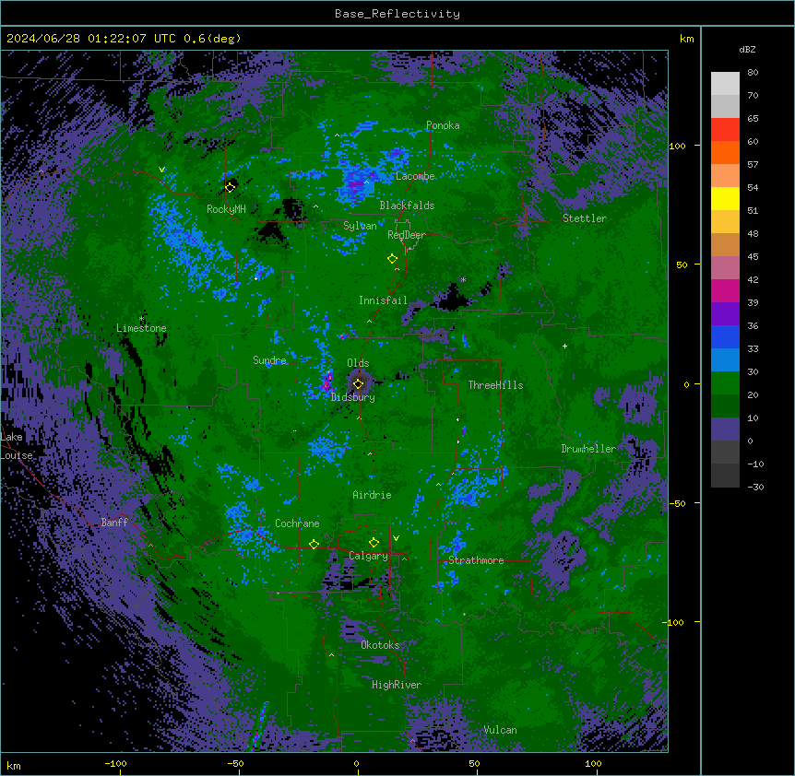Click the RedDeer city label
This screenshot has width=795, height=776.
coord(407,235)
